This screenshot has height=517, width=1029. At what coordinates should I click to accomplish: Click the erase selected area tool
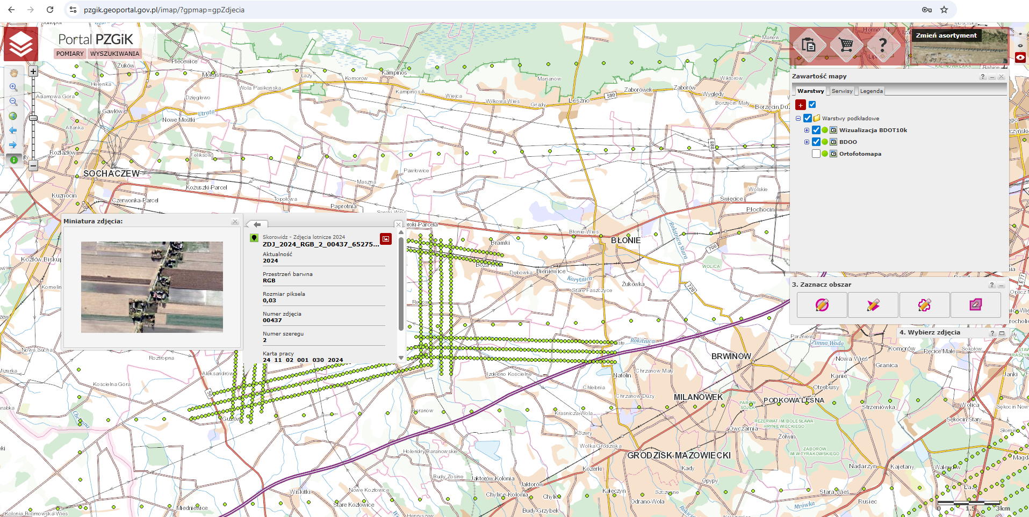point(975,305)
